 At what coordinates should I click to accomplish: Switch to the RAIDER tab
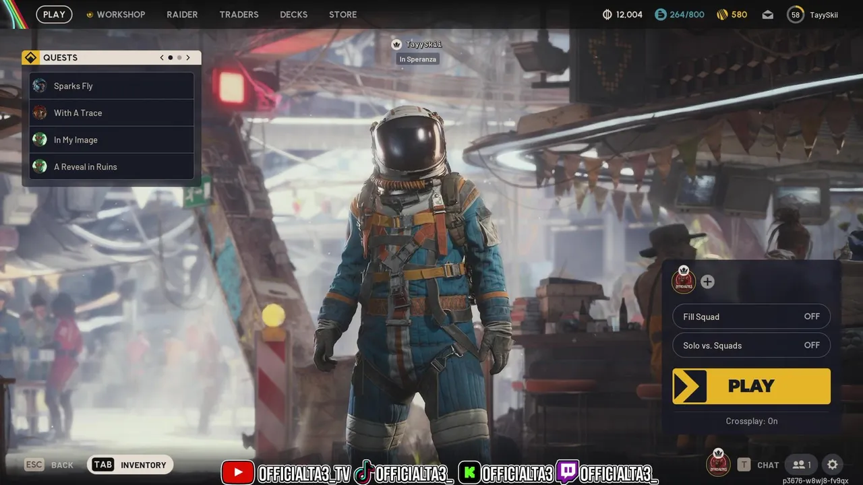click(182, 14)
